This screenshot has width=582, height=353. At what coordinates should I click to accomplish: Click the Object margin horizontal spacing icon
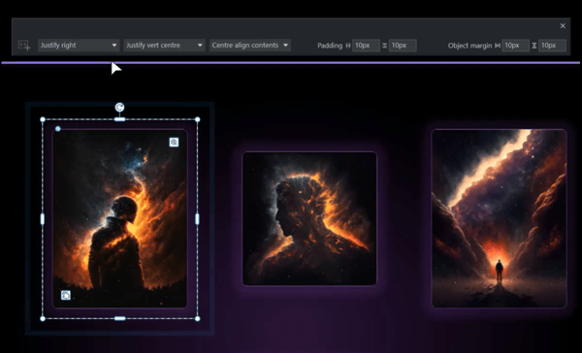point(498,46)
